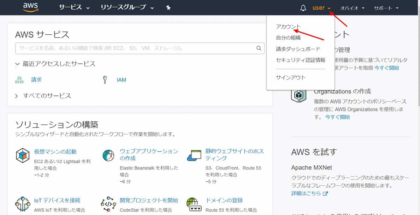
Task: Click the IAM key icon
Action: click(106, 79)
